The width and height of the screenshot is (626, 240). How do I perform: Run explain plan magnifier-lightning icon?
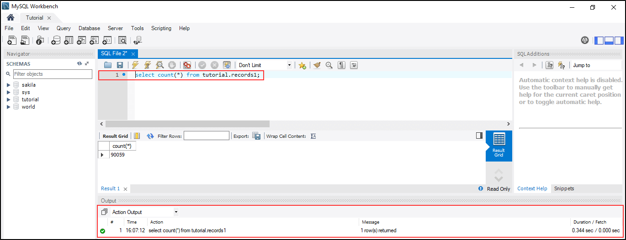click(x=159, y=65)
